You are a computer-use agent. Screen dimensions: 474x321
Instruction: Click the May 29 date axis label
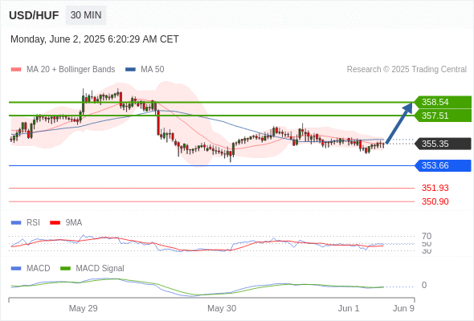click(83, 308)
